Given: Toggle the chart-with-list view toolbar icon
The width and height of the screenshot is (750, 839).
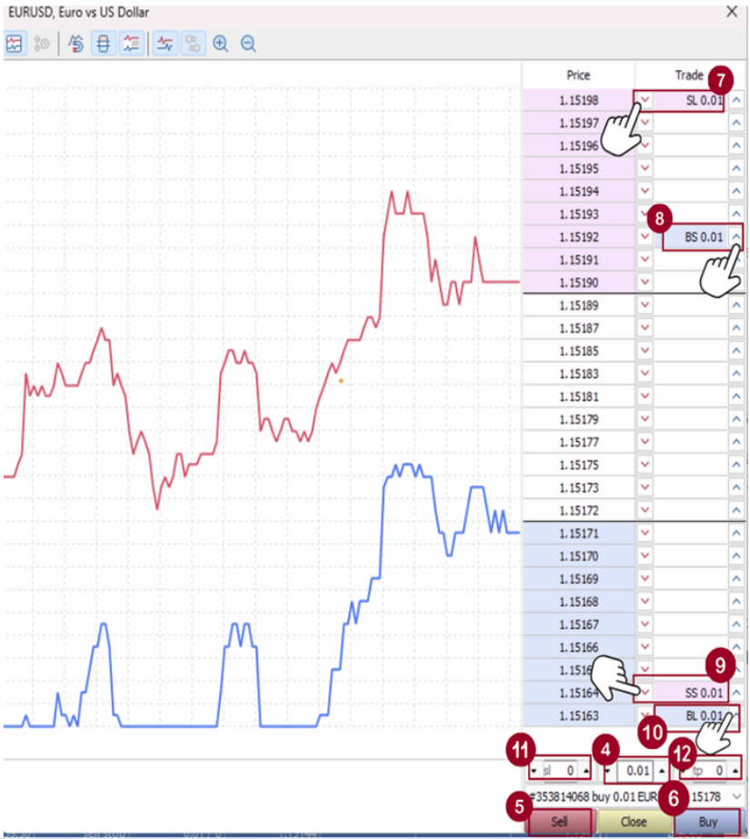Looking at the screenshot, I should (132, 44).
